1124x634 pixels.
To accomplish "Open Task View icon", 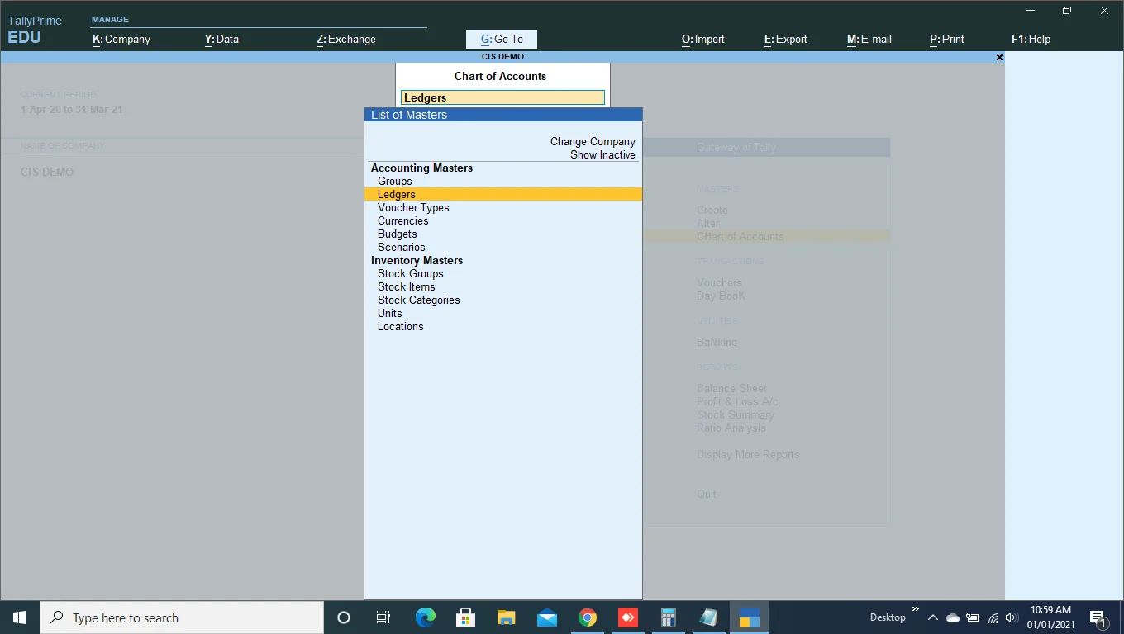I will pos(383,617).
